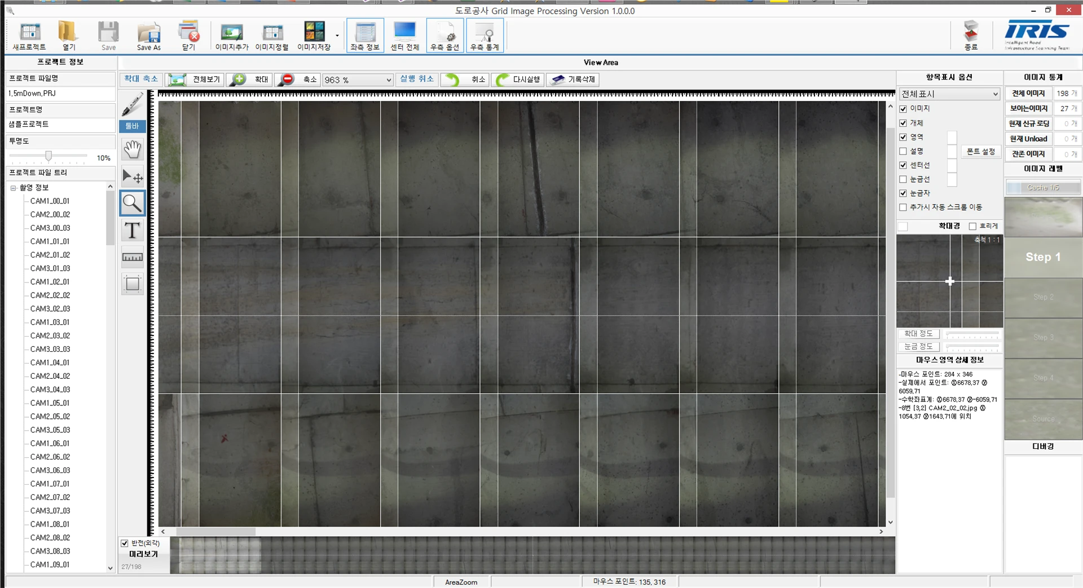The height and width of the screenshot is (588, 1083).
Task: Select CAM2_02_02 in the file tree
Action: click(50, 295)
